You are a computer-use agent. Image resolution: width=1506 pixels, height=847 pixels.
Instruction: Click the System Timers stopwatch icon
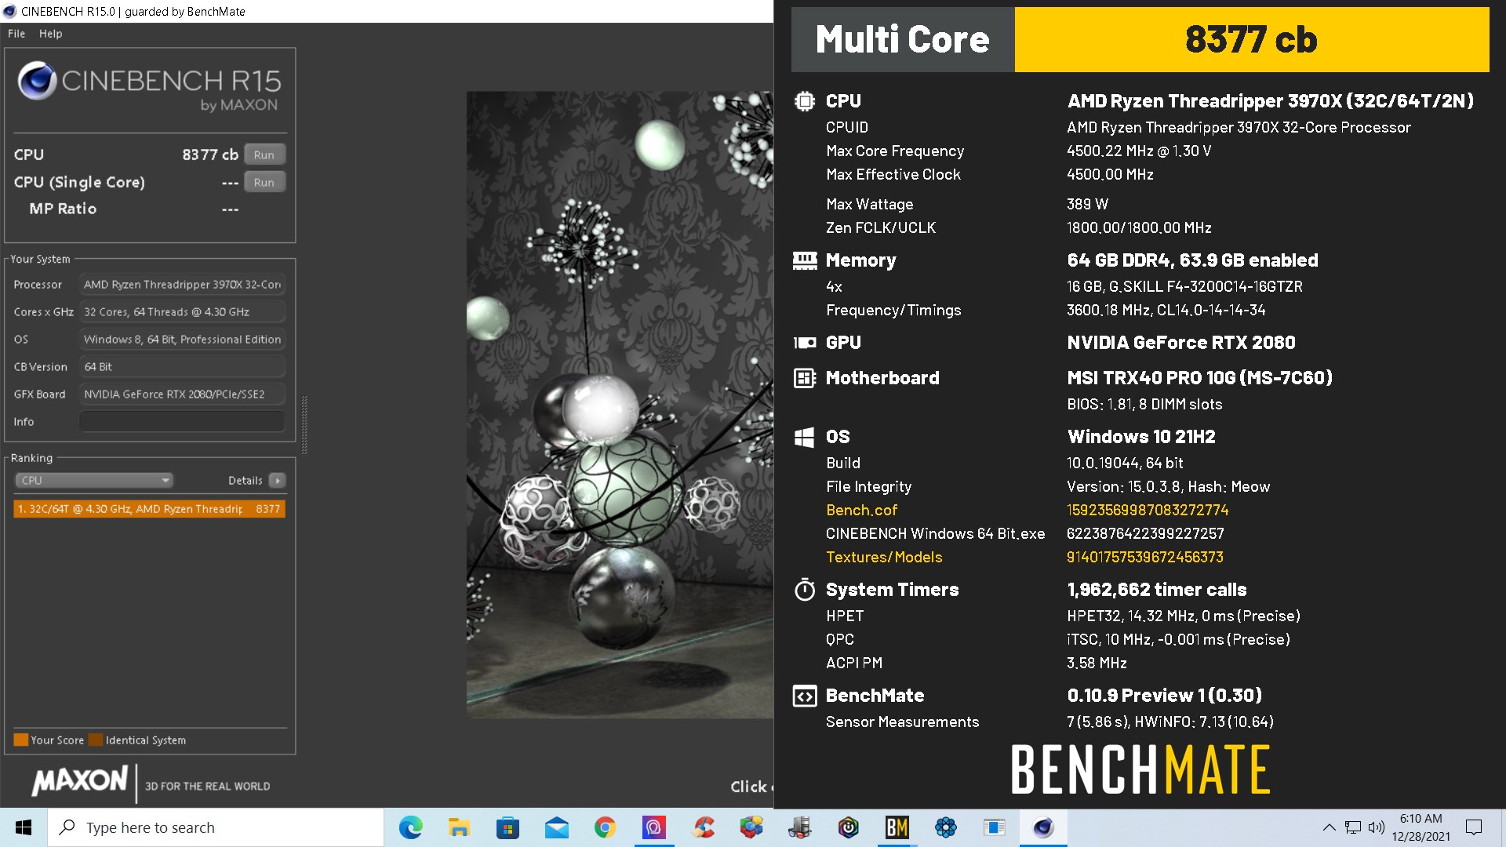(805, 590)
